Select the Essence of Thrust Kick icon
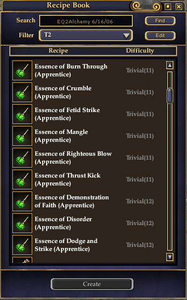Screen dimensions: 187x300 [x=22, y=180]
